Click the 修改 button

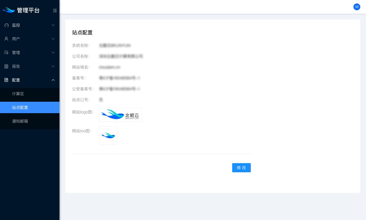tap(241, 168)
